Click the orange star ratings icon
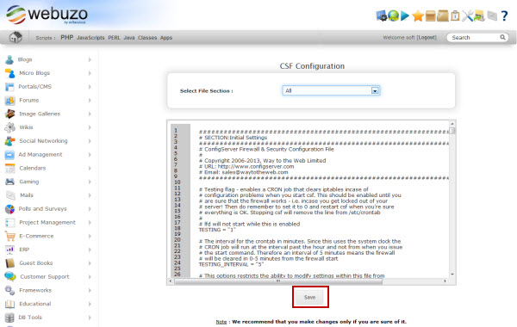Image resolution: width=517 pixels, height=327 pixels. [x=418, y=15]
